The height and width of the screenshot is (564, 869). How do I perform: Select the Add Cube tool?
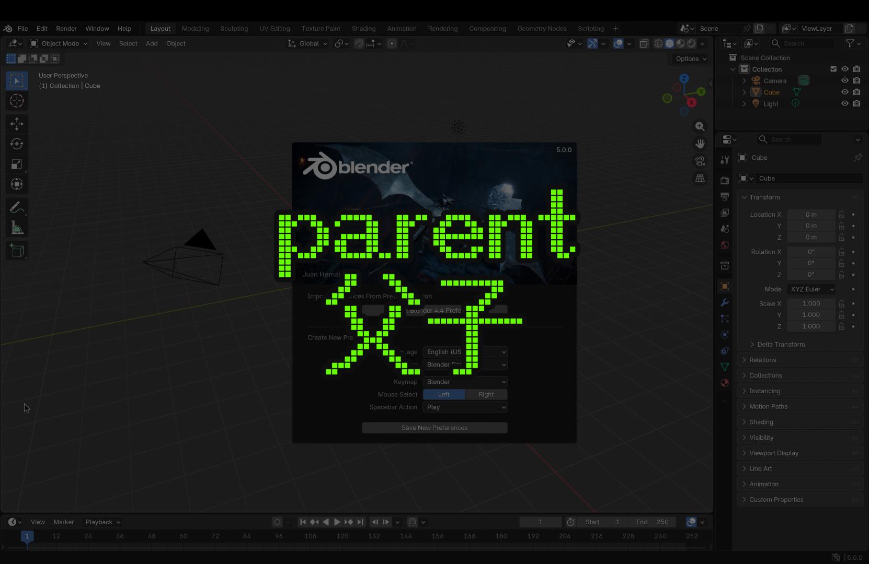(x=17, y=251)
